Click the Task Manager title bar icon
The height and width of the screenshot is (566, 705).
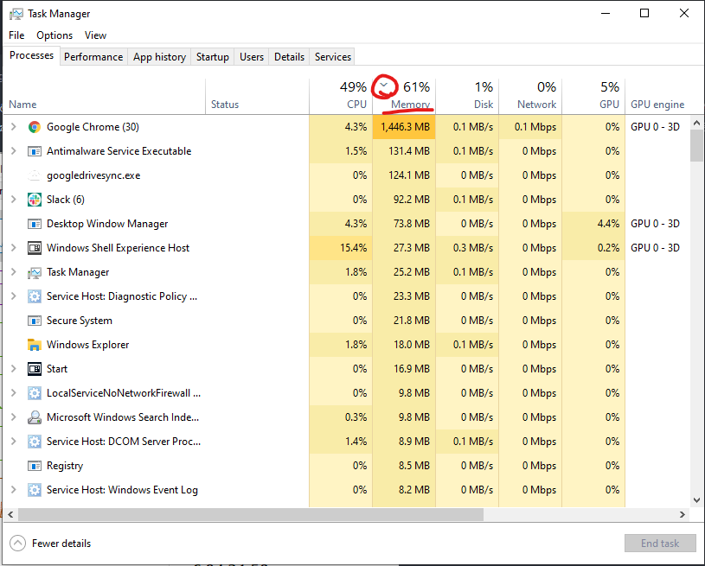coord(16,14)
